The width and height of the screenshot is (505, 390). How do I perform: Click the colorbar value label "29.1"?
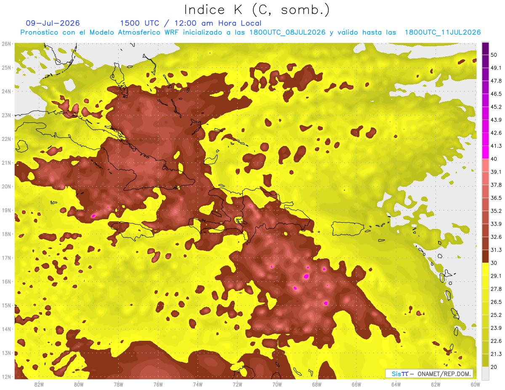[x=496, y=276]
